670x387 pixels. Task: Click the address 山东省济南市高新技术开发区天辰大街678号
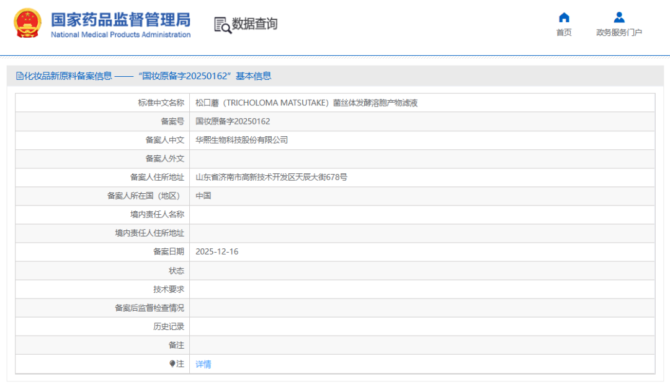coord(270,177)
